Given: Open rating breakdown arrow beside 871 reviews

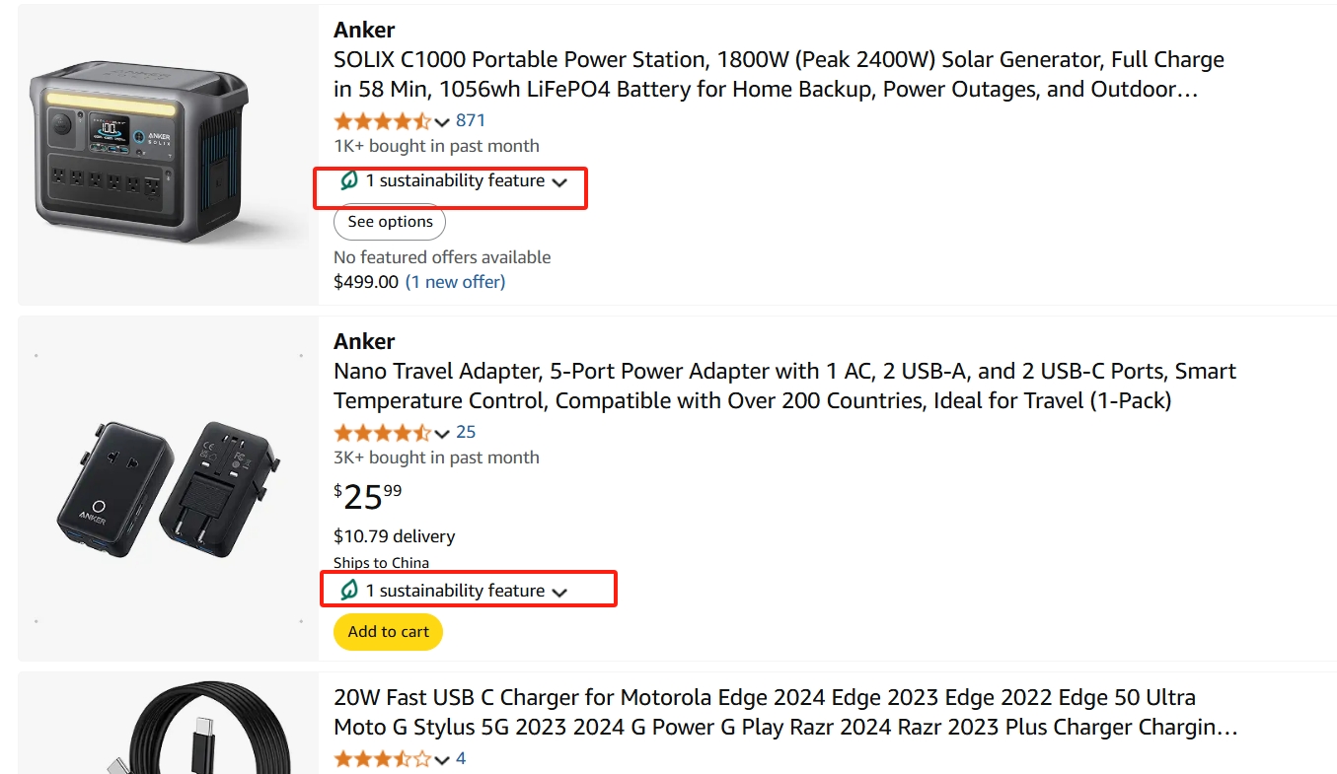Looking at the screenshot, I should click(x=442, y=122).
